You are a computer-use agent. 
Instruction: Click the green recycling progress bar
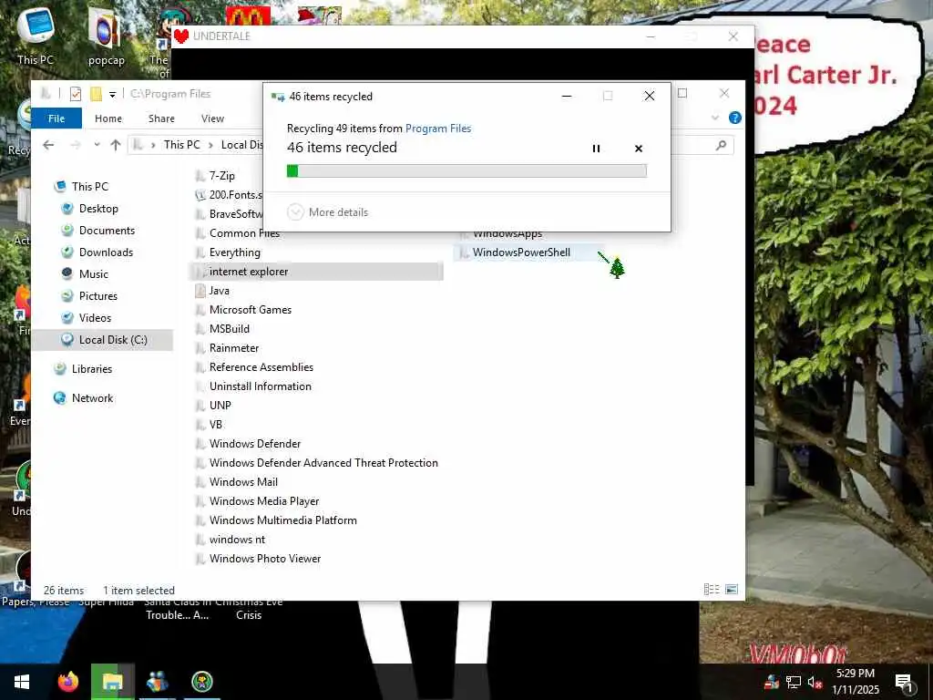click(x=466, y=171)
